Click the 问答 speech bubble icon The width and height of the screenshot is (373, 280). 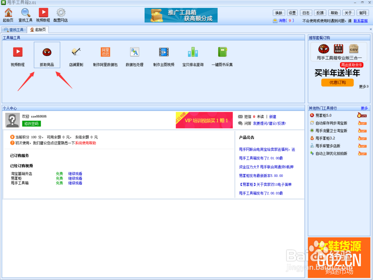pos(240,123)
